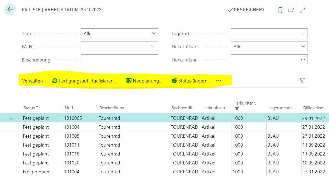Image resolution: width=329 pixels, height=176 pixels.
Task: Click the Lagerortcode column header
Action: pos(280,108)
